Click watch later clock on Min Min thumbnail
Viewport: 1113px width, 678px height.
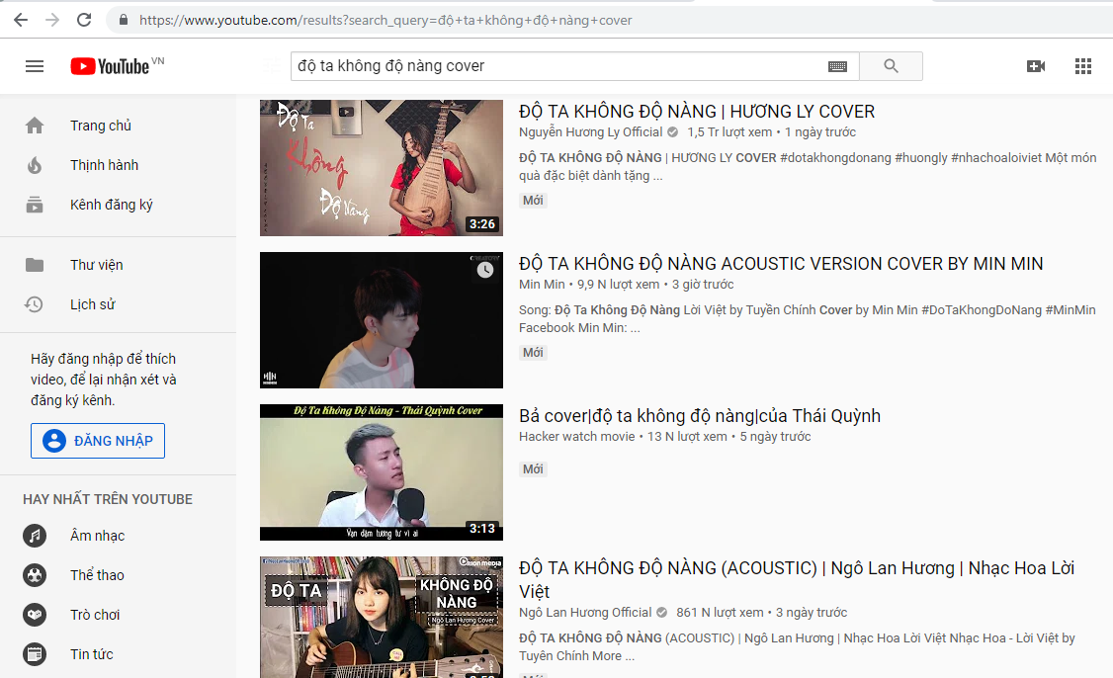485,270
